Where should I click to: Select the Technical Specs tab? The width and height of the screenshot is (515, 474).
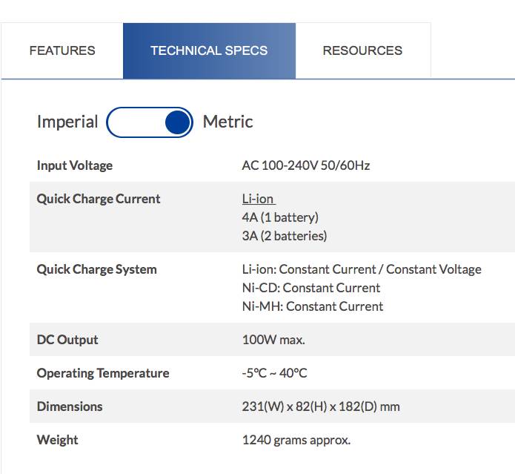209,50
